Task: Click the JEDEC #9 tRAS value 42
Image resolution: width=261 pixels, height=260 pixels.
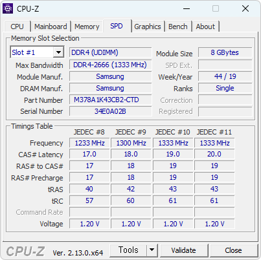Action: [x=131, y=190]
